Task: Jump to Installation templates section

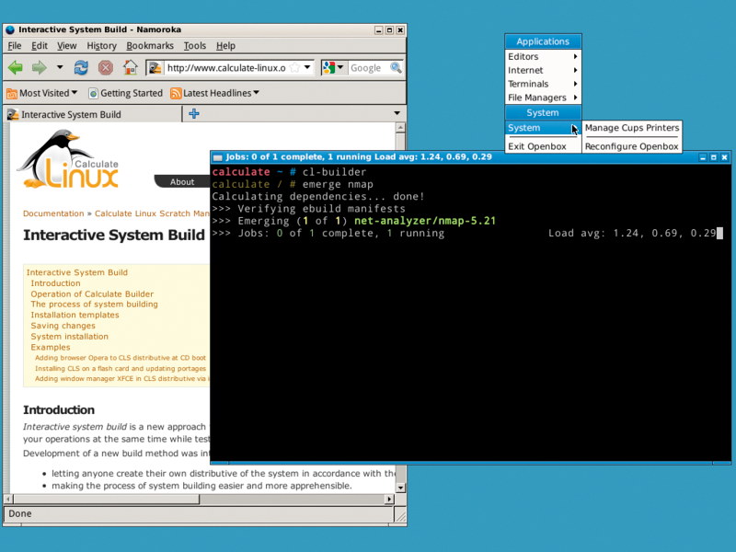Action: tap(75, 315)
